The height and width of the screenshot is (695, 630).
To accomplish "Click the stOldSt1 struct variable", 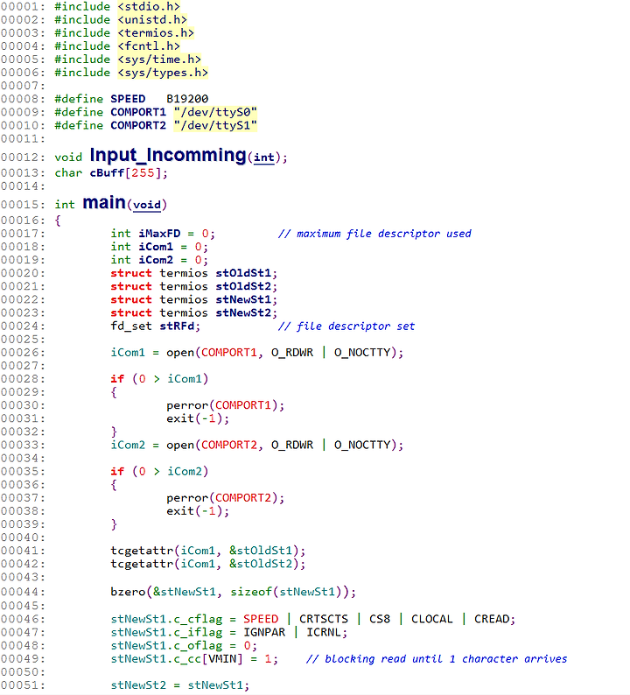I will [243, 273].
